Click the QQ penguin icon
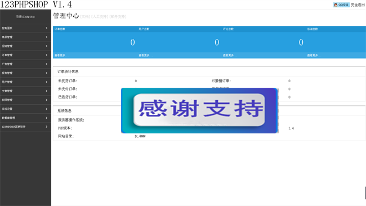 point(336,5)
